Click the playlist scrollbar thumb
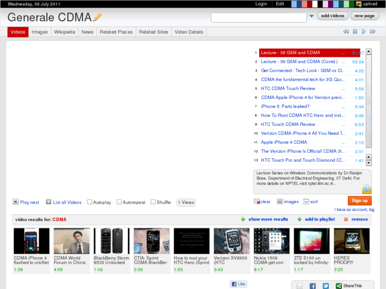Screen dimensions: 386x289 (368, 101)
